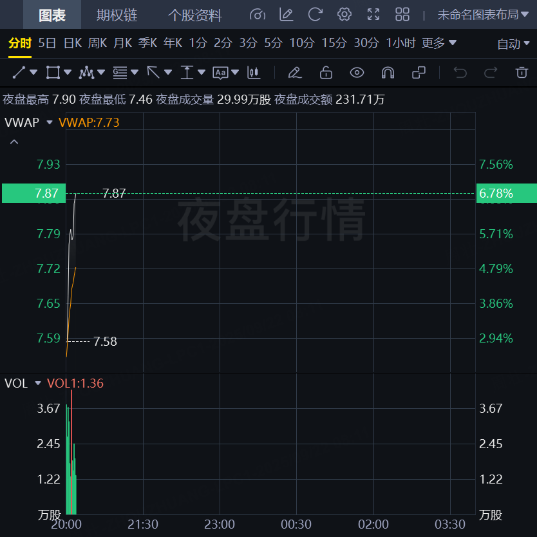Screen dimensions: 537x537
Task: Switch to the 图表 tab
Action: pos(52,15)
